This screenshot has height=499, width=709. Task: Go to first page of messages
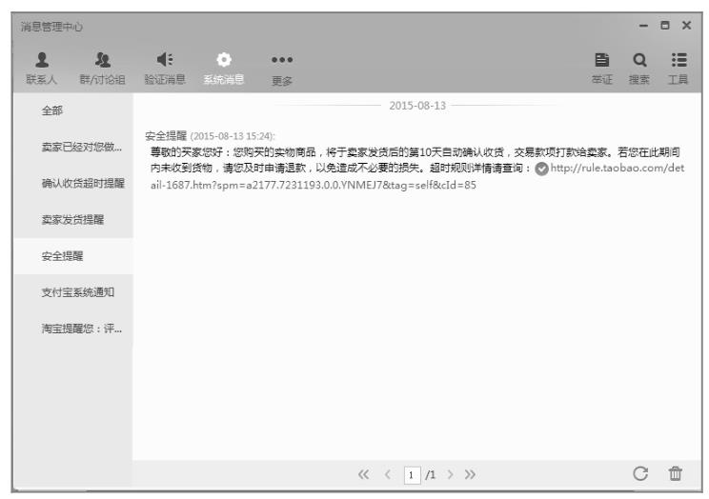pyautogui.click(x=363, y=474)
